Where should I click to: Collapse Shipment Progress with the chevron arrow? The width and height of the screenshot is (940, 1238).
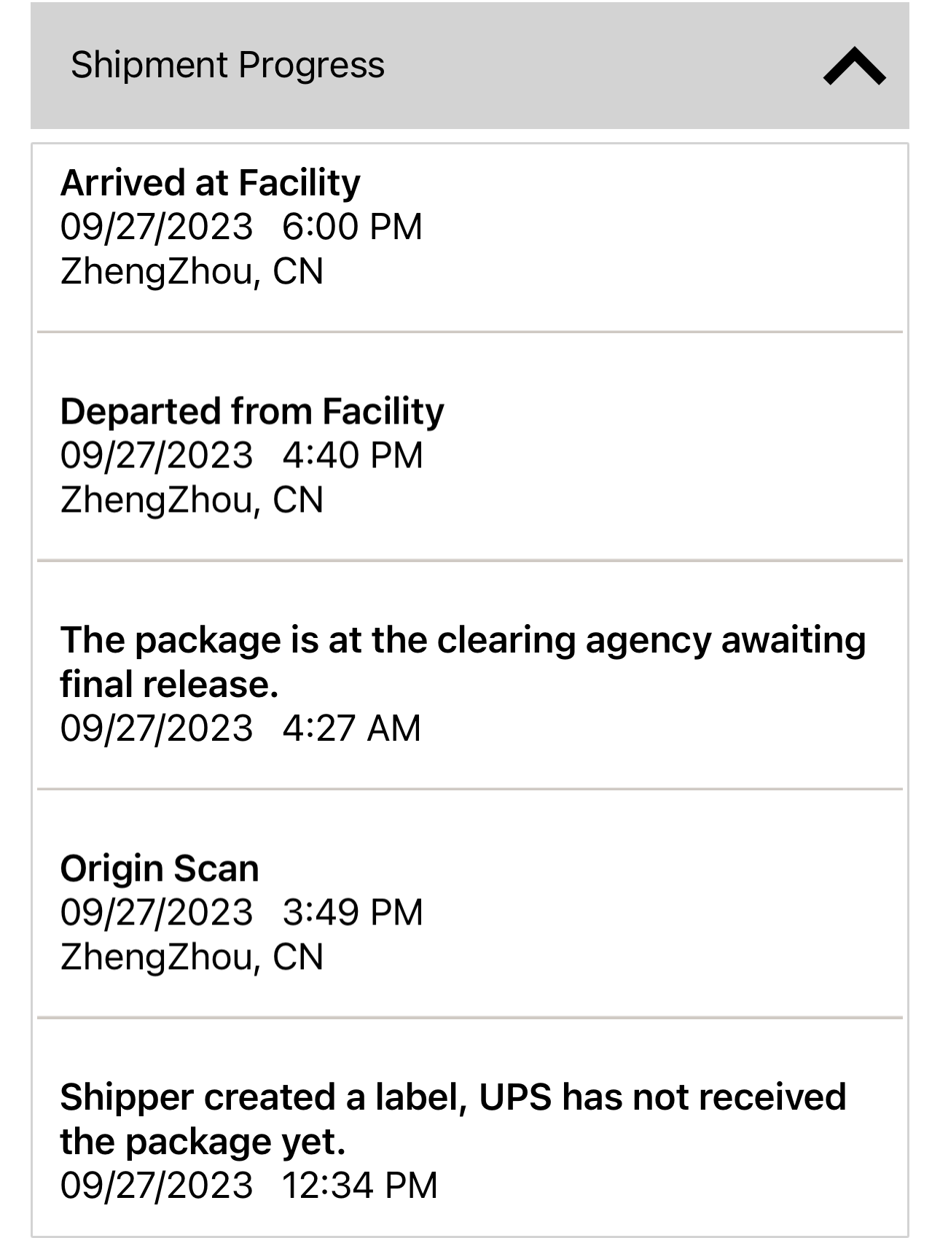pyautogui.click(x=854, y=66)
